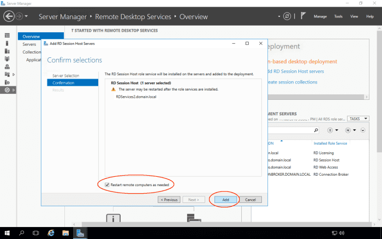Toggle Restart remote computers as needed checkbox
Viewport: 382px width, 239px height.
(107, 184)
